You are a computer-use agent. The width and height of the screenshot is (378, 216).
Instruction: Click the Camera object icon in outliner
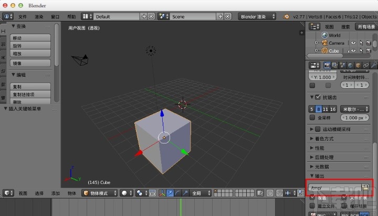tap(325, 43)
